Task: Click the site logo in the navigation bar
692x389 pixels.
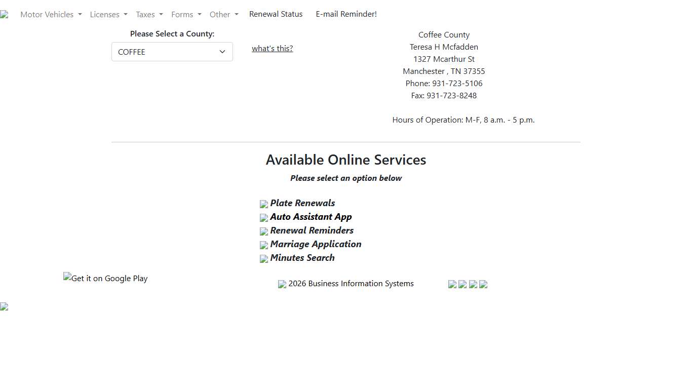Action: (4, 15)
